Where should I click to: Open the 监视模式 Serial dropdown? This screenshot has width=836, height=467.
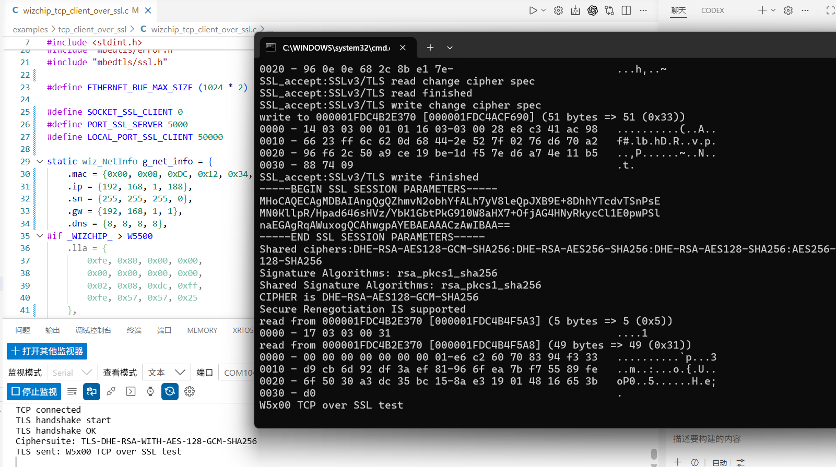pos(72,373)
